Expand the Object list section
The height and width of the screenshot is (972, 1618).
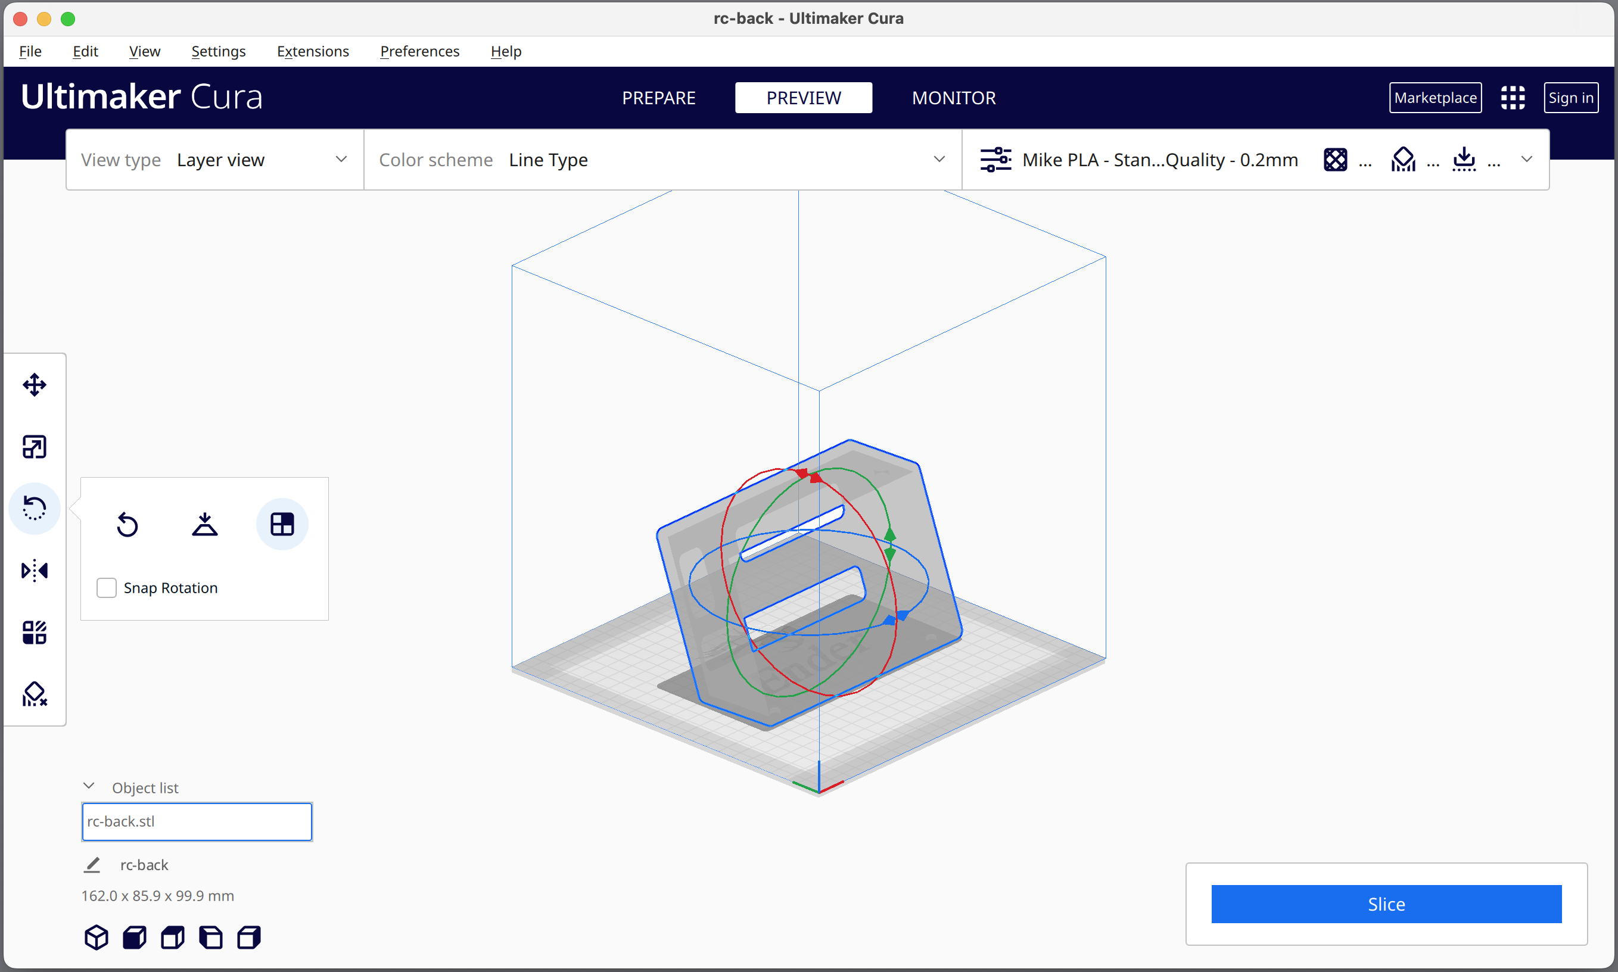pyautogui.click(x=91, y=786)
